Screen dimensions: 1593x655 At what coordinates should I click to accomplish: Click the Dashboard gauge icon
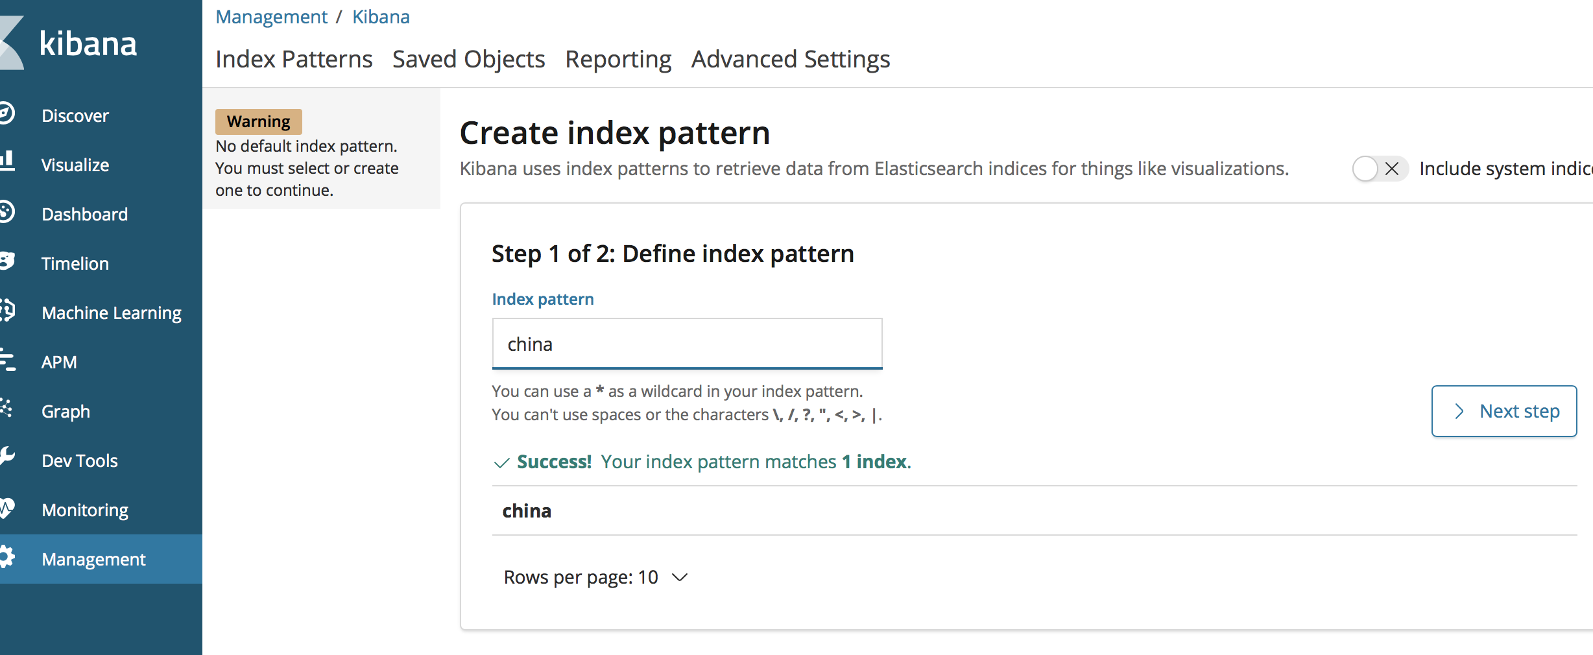point(6,212)
